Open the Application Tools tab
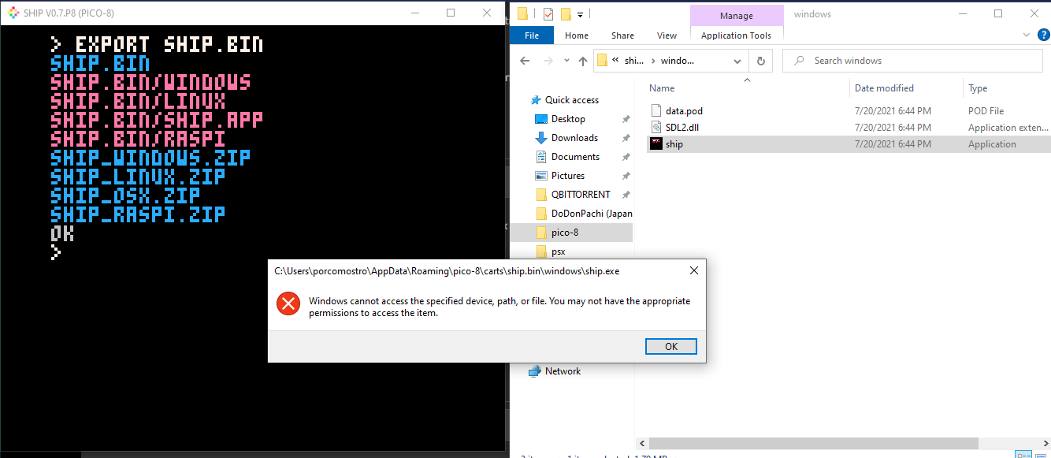1051x458 pixels. tap(736, 35)
